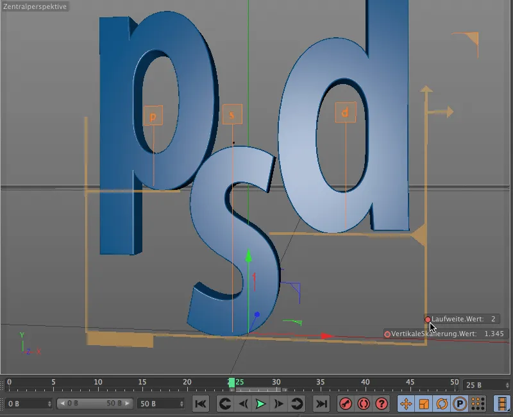
Task: Open keyframe selection question-mark button
Action: tap(382, 404)
